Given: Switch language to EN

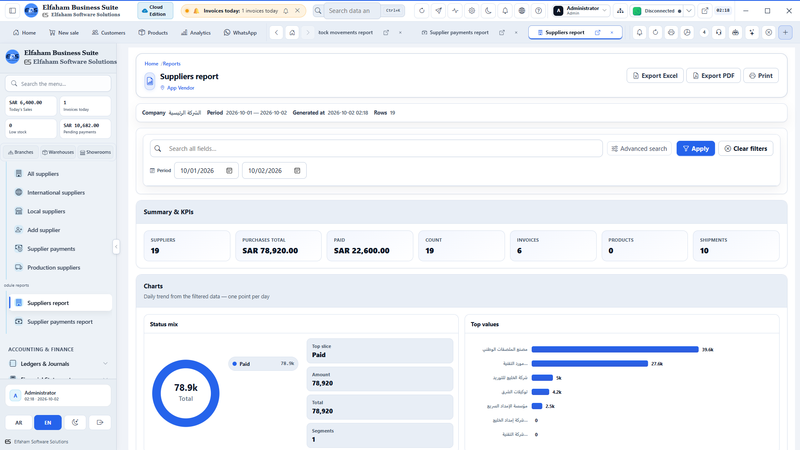Looking at the screenshot, I should tap(48, 422).
